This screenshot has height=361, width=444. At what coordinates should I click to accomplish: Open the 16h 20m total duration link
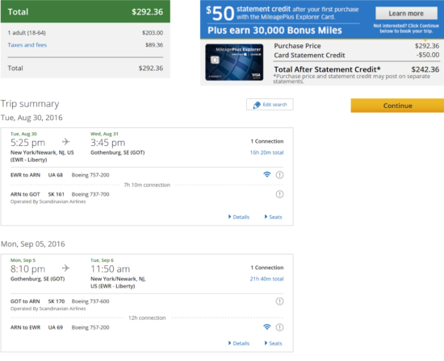point(266,152)
